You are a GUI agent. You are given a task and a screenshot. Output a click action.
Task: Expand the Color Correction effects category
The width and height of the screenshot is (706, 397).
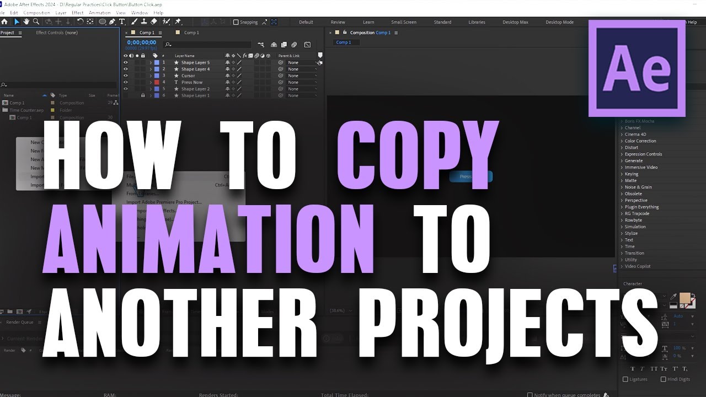(622, 141)
